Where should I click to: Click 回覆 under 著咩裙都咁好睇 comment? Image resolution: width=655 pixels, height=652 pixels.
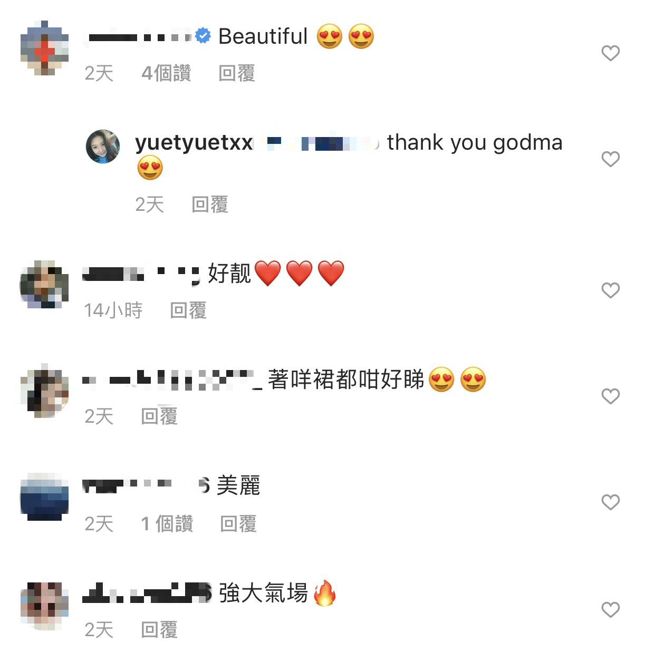159,416
